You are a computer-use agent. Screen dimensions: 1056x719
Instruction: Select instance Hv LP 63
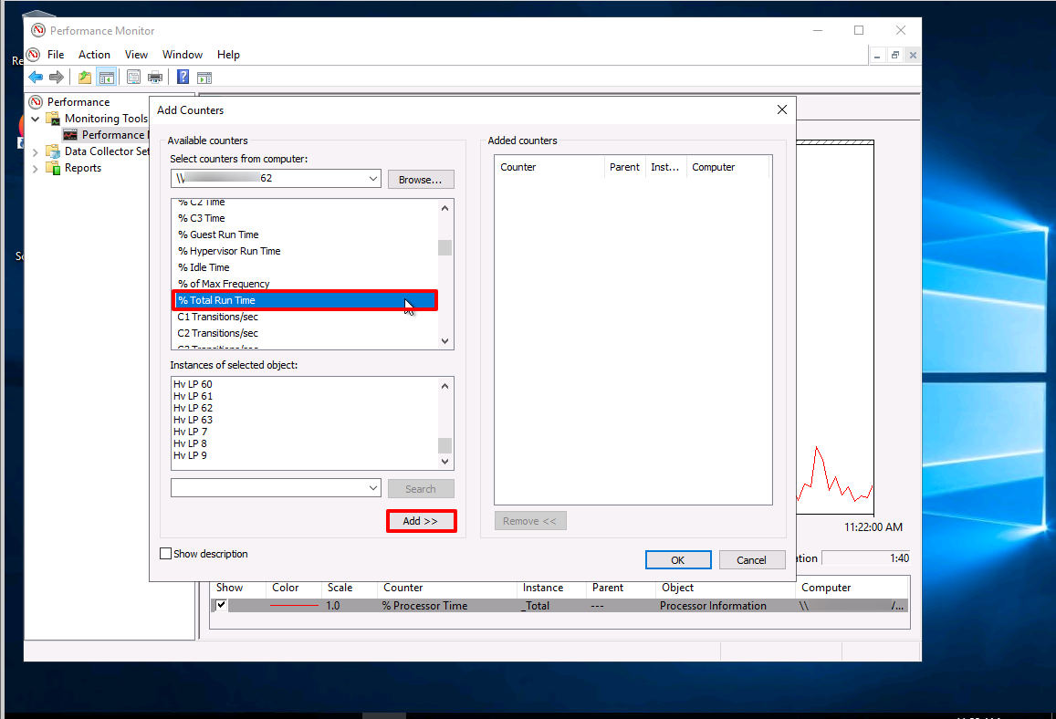(x=193, y=420)
